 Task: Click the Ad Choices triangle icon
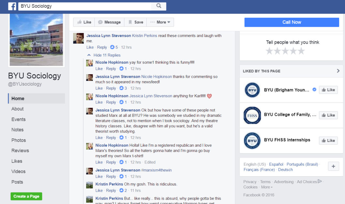(x=320, y=181)
